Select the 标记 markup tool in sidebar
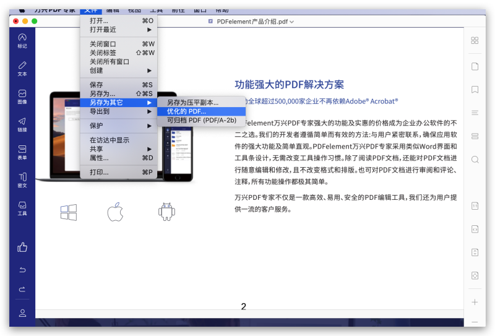The width and height of the screenshot is (495, 336). point(22,41)
